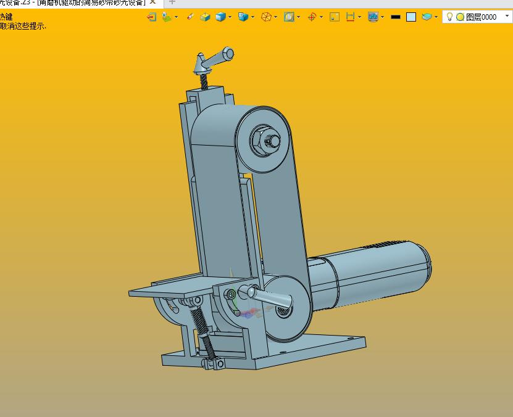Click the small yellow square window icon

pyautogui.click(x=335, y=17)
